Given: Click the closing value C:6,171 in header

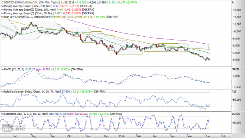Looking at the screenshot, I should (111, 2).
